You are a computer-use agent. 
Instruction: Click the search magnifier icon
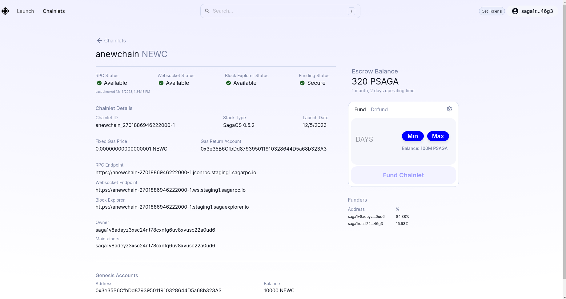pos(207,11)
